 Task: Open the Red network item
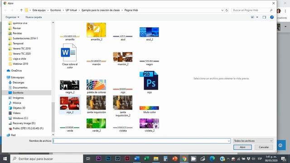[x=13, y=135]
